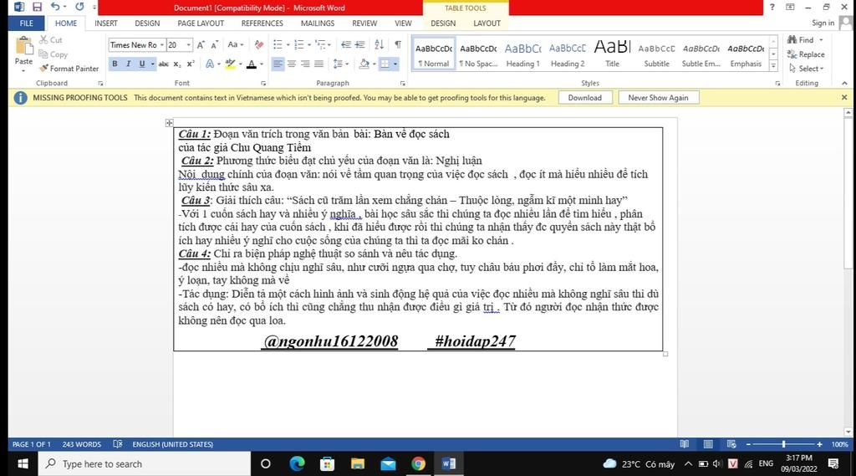Image resolution: width=856 pixels, height=476 pixels.
Task: Click the table move handle above the document table
Action: [169, 123]
